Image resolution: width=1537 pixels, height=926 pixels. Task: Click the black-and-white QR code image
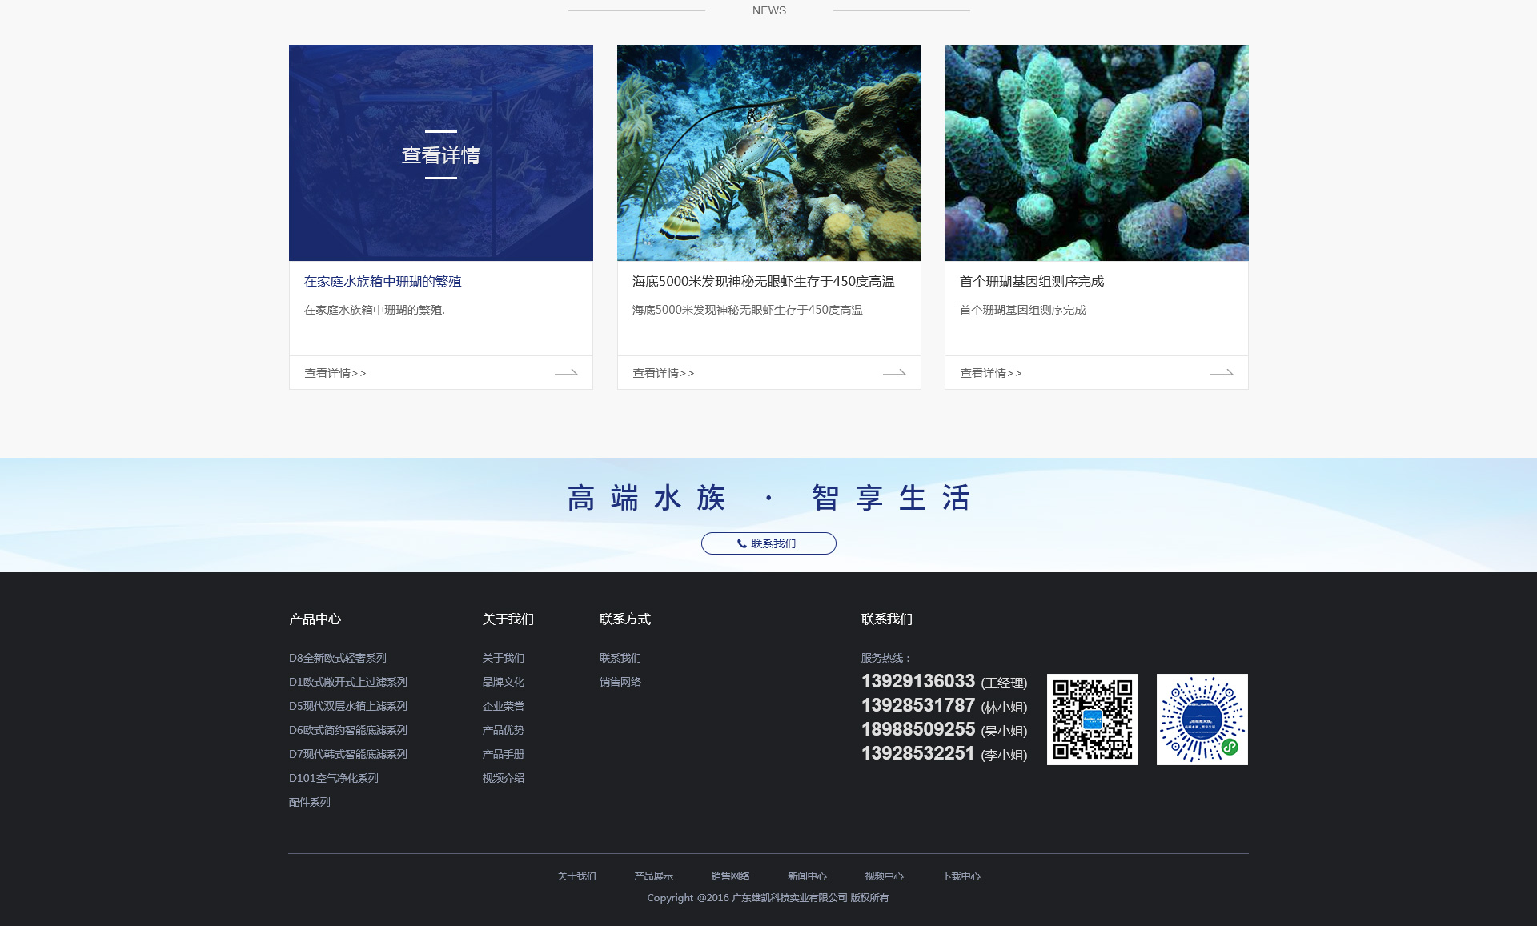(1092, 720)
